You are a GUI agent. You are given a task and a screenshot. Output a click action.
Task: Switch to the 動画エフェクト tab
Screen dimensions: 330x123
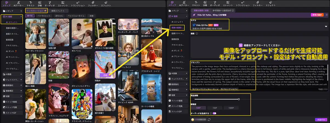(x=58, y=11)
